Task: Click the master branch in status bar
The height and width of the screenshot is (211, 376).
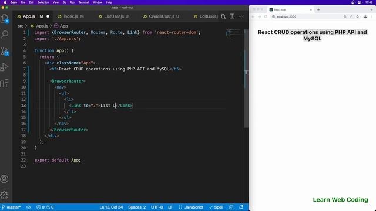Action: [x=11, y=207]
